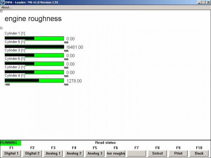The width and height of the screenshot is (211, 158).
Task: Click the Cylinder 3 roughness bar
Action: pos(34,55)
